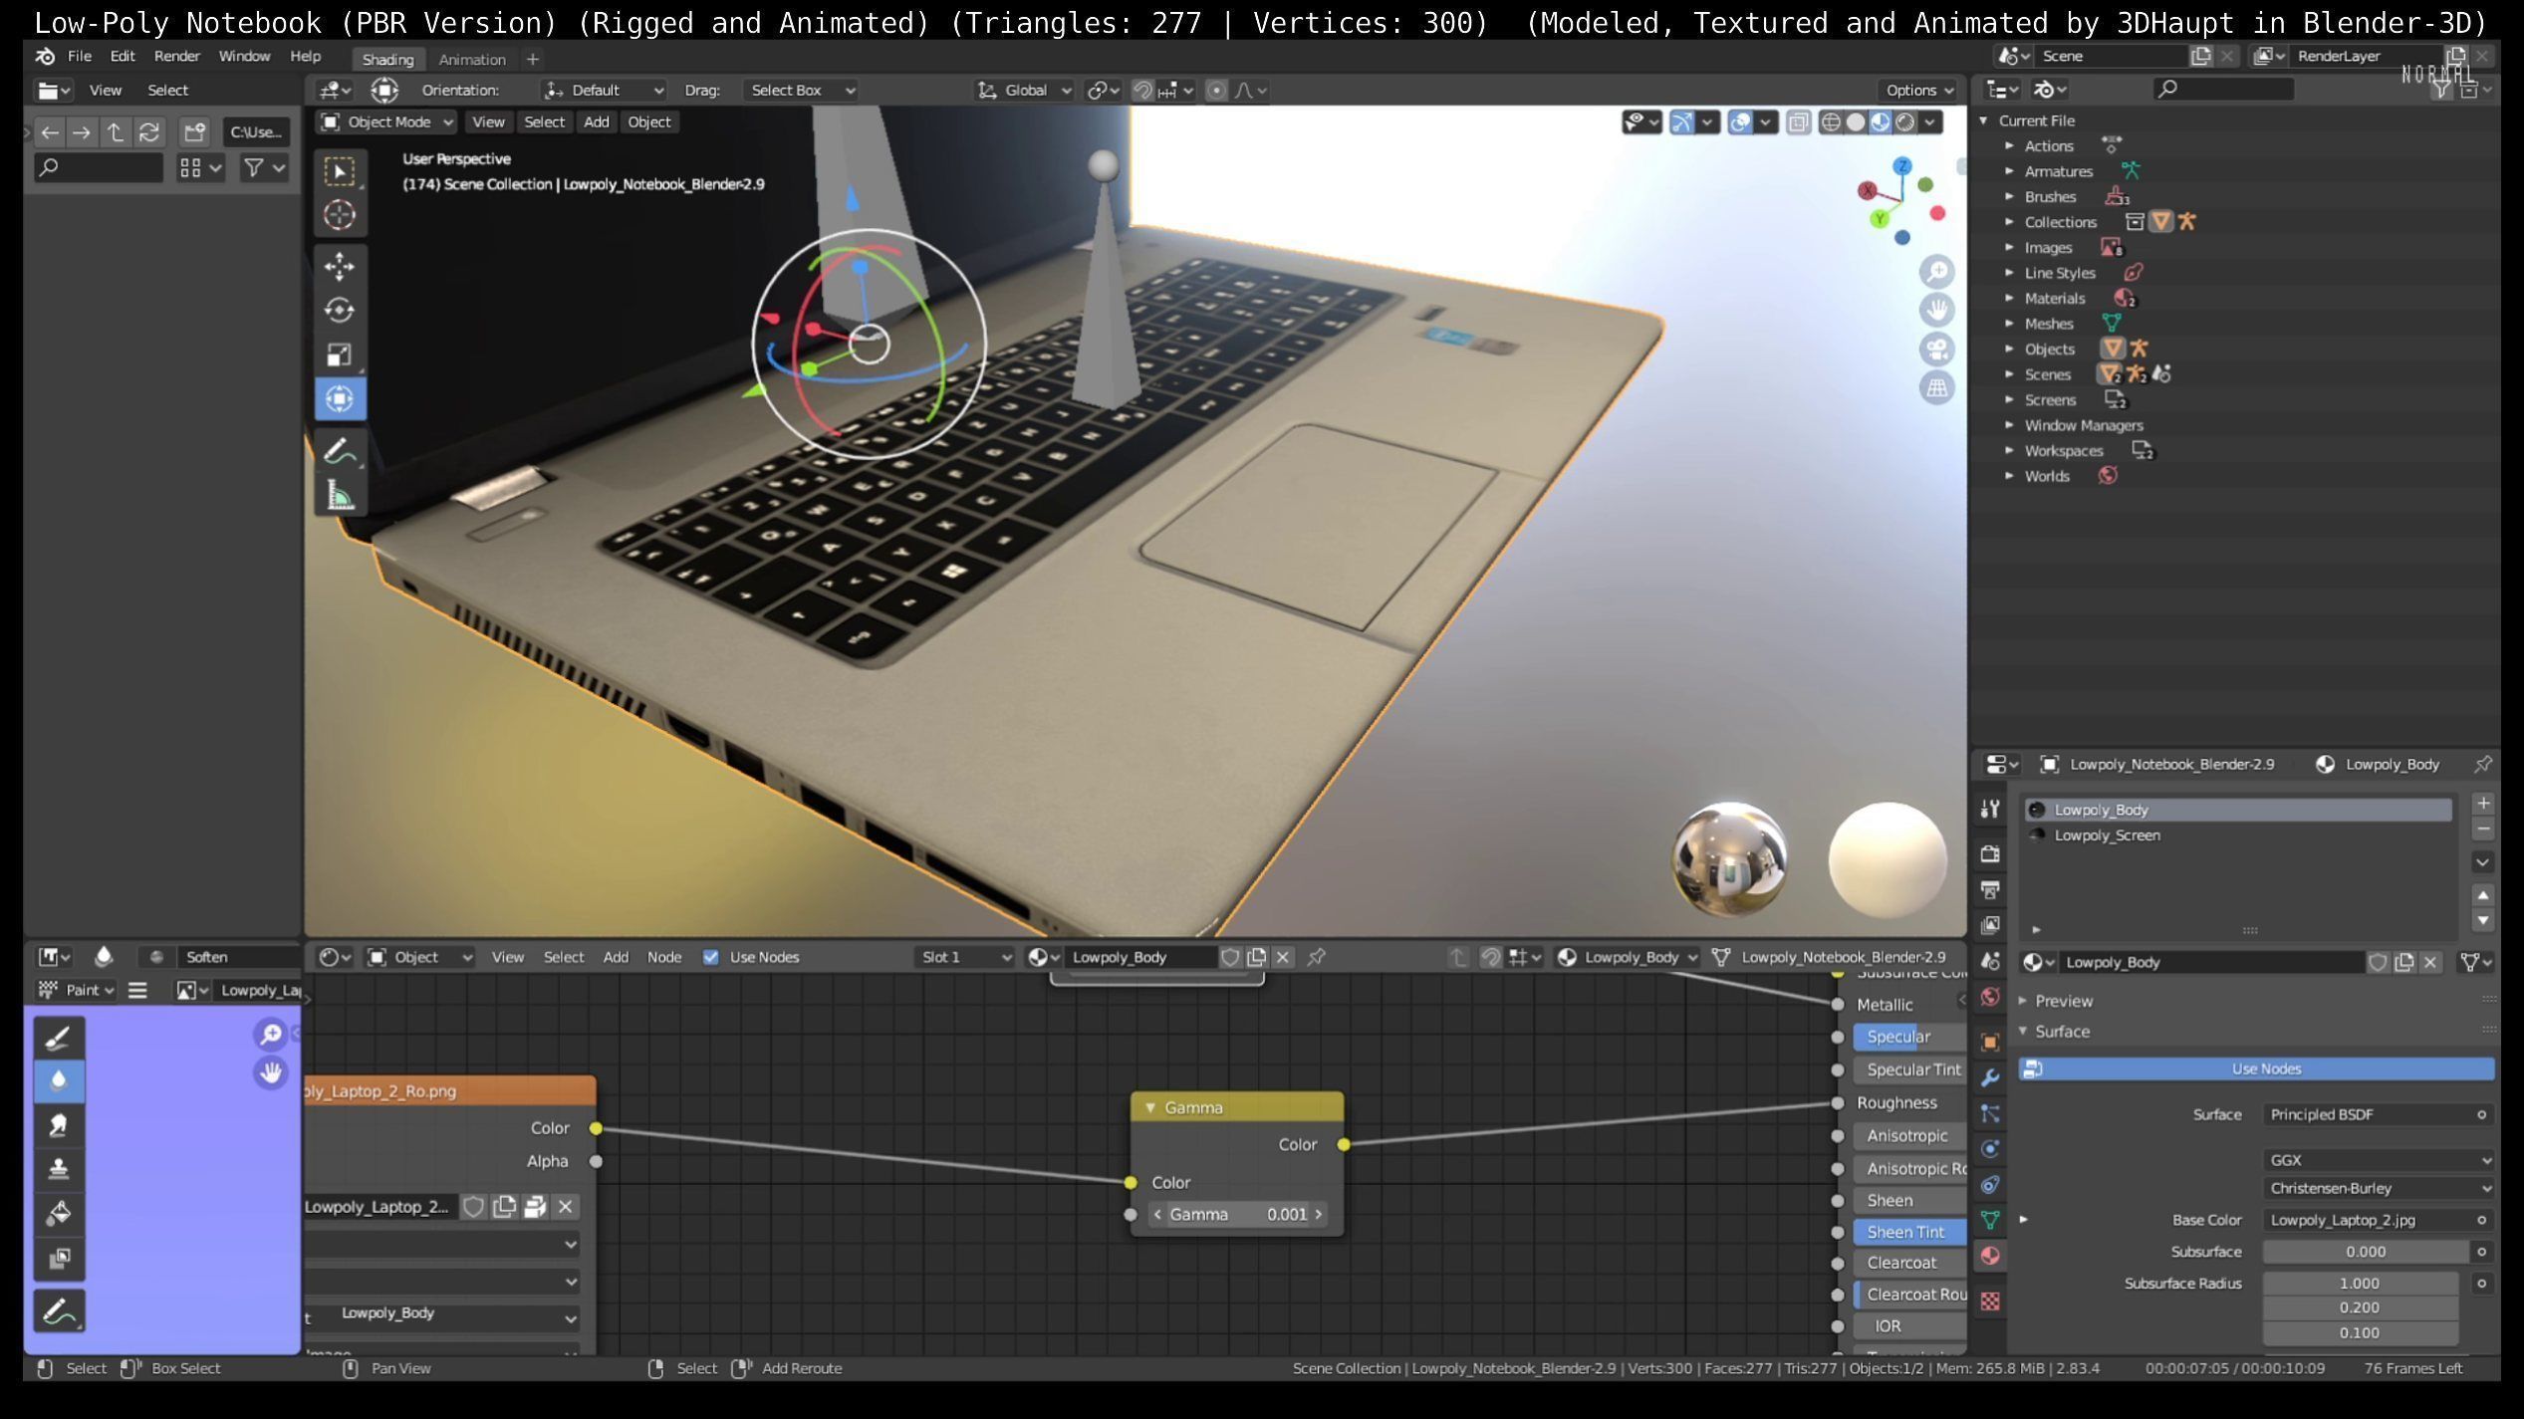2524x1419 pixels.
Task: Choose the Soften paint brush tool
Action: [59, 1080]
